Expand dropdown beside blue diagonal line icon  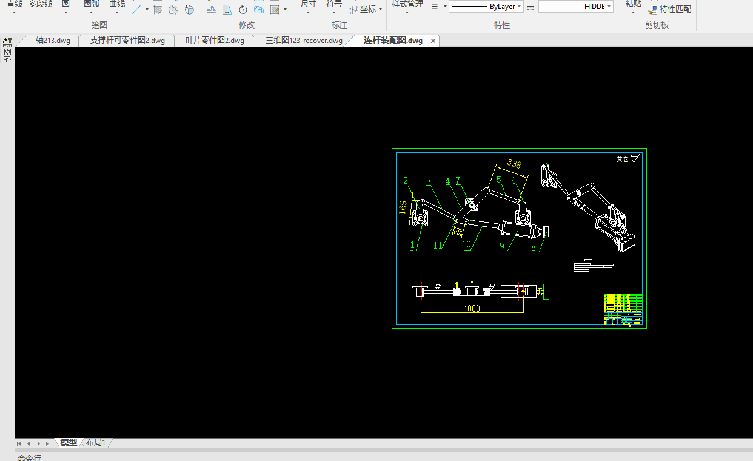point(147,9)
